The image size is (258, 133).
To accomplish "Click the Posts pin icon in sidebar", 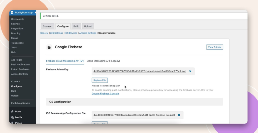I will (x=12, y=112).
